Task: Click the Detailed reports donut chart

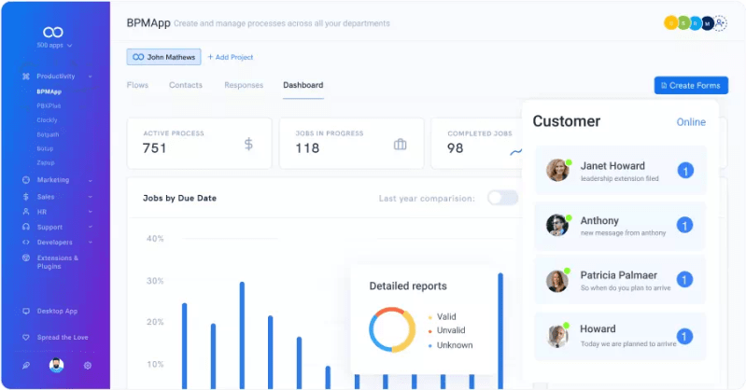Action: [392, 329]
